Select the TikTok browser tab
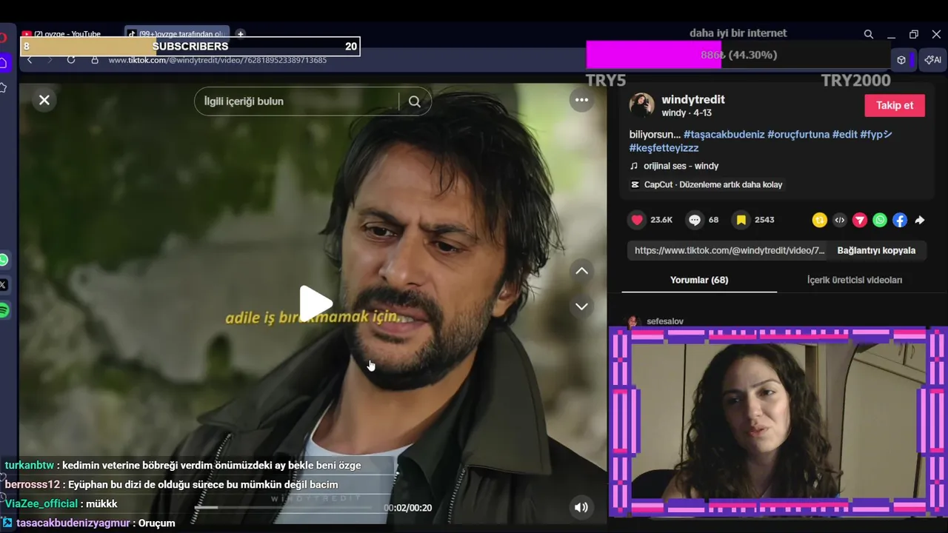The image size is (948, 533). pyautogui.click(x=176, y=34)
